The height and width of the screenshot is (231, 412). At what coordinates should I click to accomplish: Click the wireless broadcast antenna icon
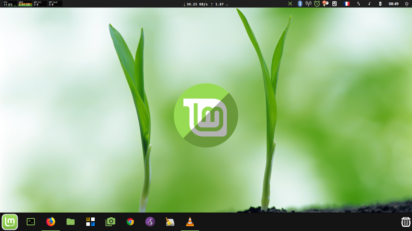tap(308, 4)
